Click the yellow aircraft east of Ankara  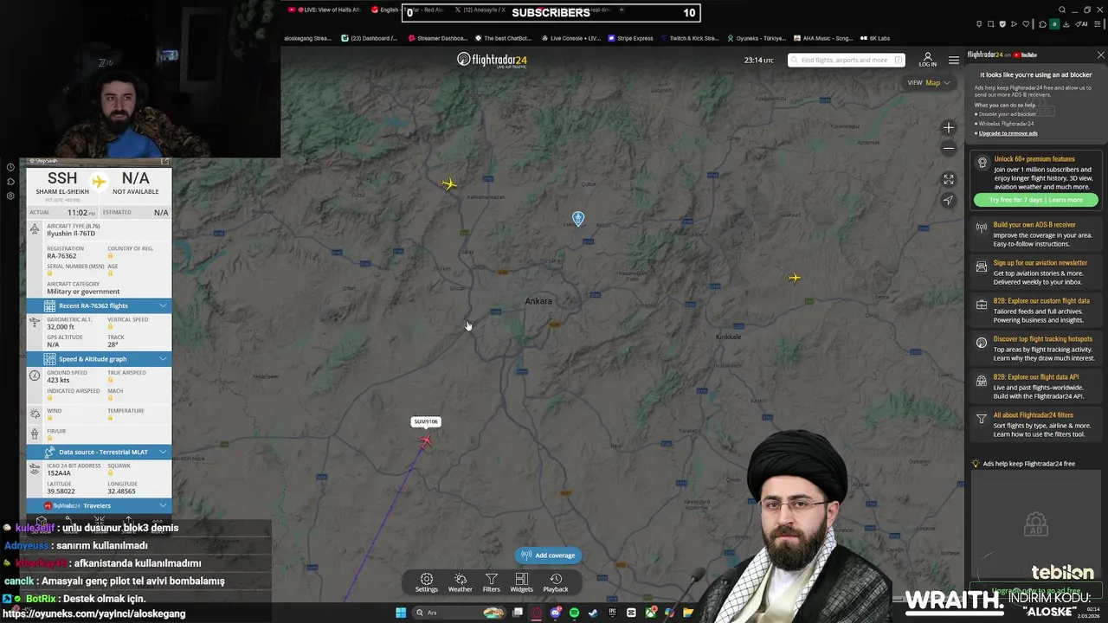[795, 278]
